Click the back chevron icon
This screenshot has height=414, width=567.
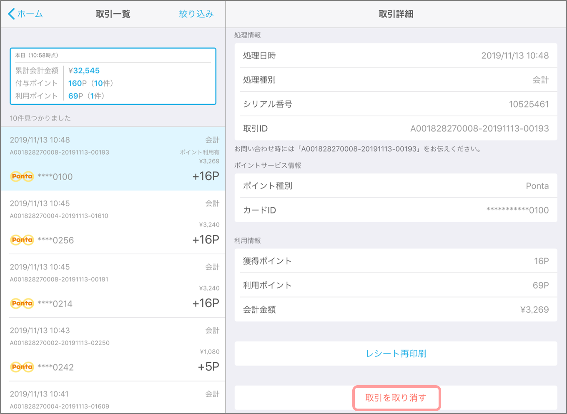pyautogui.click(x=11, y=14)
